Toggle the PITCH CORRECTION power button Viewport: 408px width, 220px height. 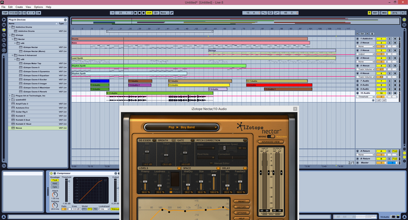coord(245,140)
